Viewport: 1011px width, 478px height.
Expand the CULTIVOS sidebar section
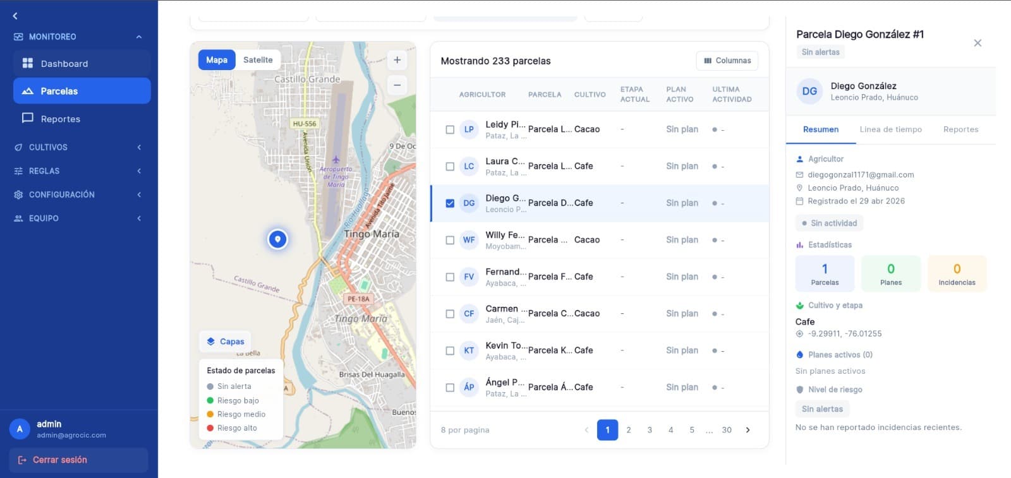point(79,147)
